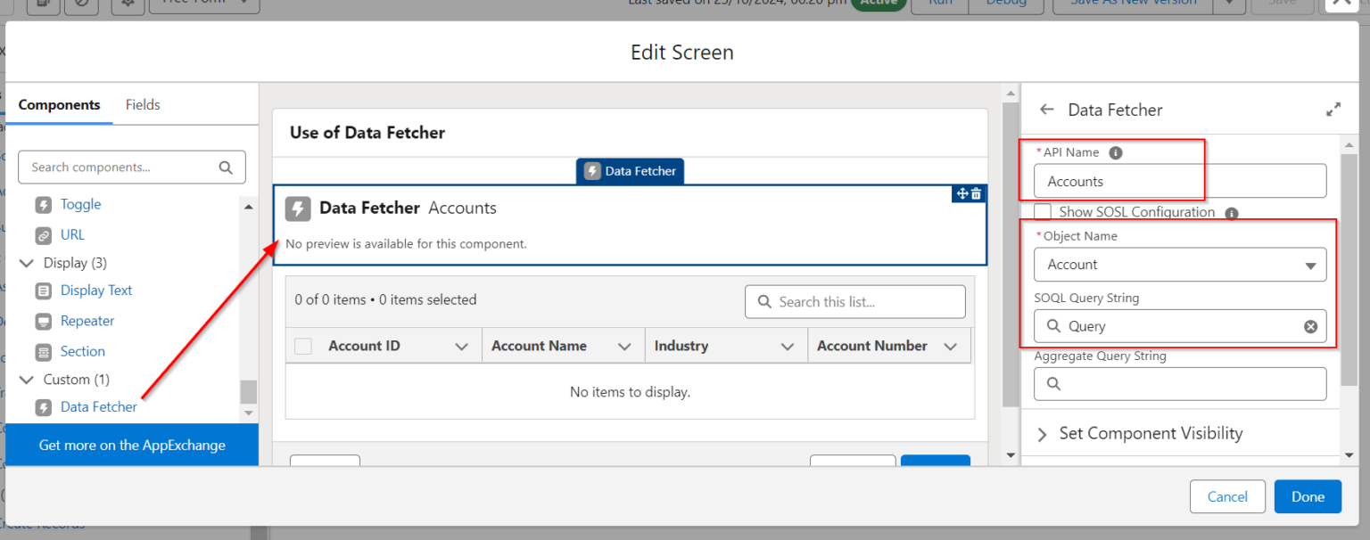Viewport: 1370px width, 540px height.
Task: Click the magnifier icon in Search this list
Action: coord(764,301)
